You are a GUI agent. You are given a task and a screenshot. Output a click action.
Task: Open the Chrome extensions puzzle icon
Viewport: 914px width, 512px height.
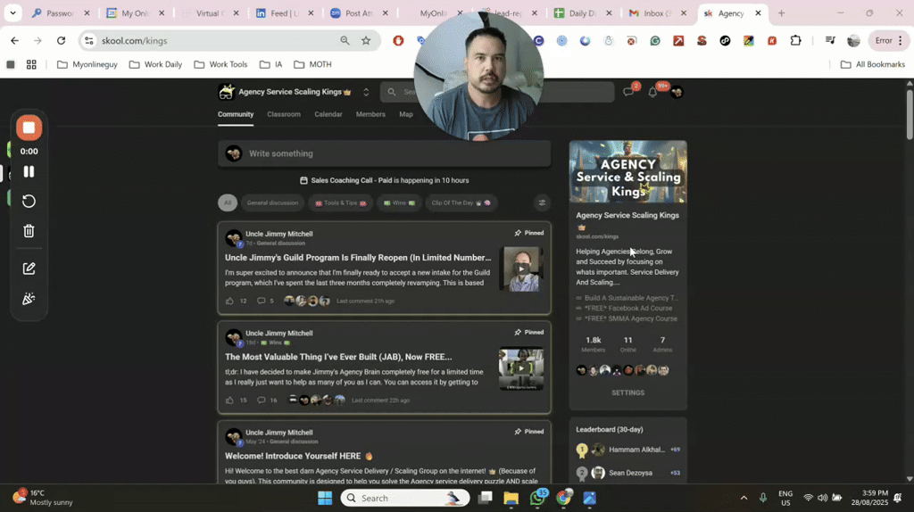coord(795,41)
